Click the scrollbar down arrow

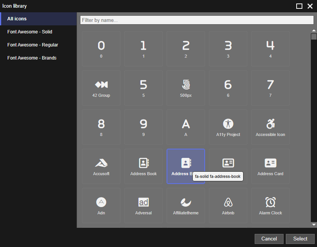coord(314,224)
